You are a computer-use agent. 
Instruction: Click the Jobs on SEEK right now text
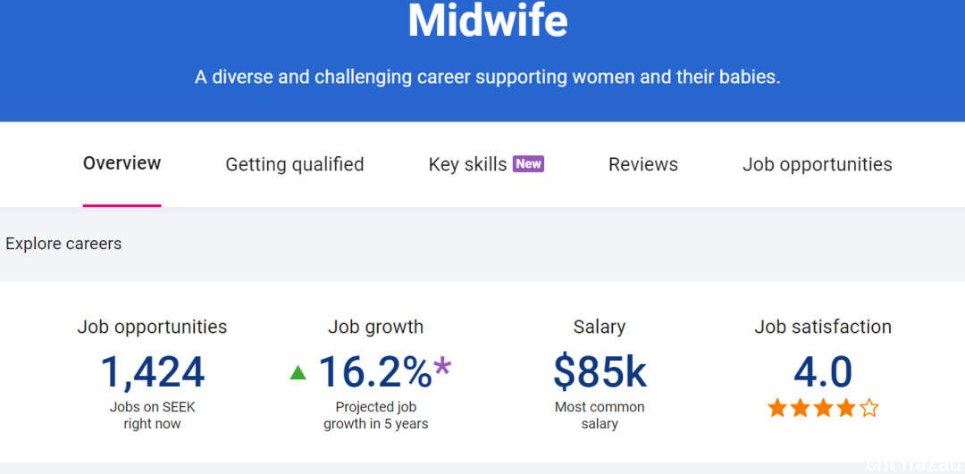click(152, 416)
